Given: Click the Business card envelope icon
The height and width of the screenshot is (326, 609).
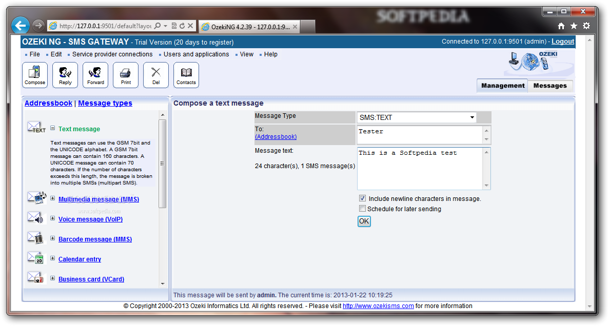Looking at the screenshot, I should 35,277.
